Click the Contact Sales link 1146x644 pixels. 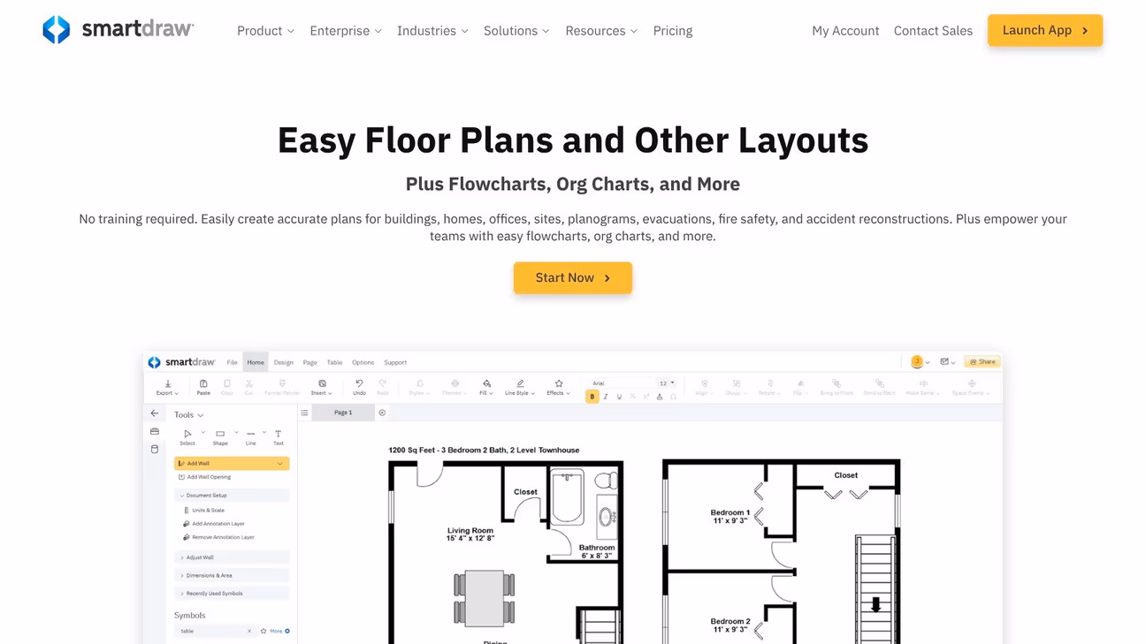tap(933, 31)
